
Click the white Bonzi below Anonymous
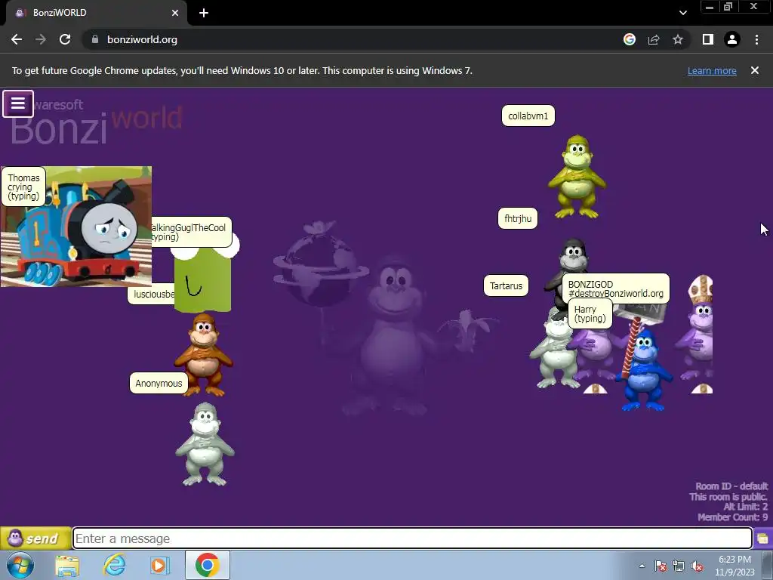point(205,444)
